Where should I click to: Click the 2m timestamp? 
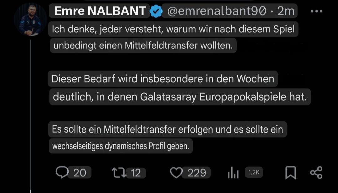pyautogui.click(x=286, y=11)
